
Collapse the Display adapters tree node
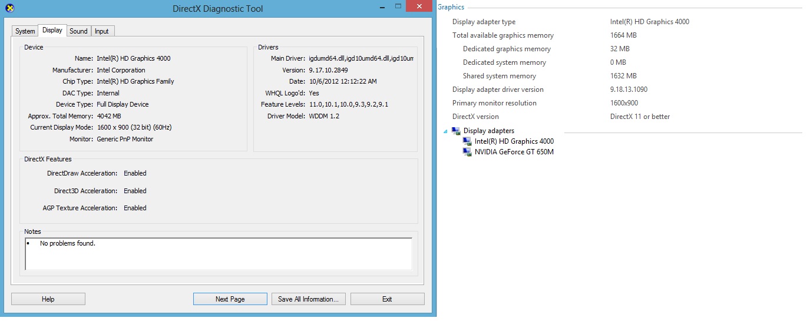(445, 131)
